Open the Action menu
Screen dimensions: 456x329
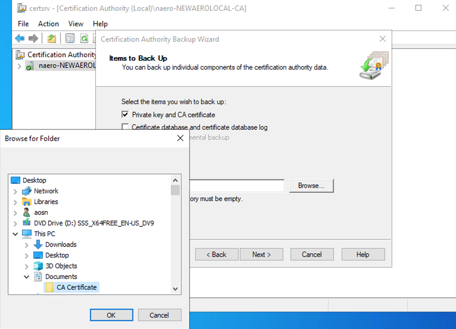coord(48,24)
